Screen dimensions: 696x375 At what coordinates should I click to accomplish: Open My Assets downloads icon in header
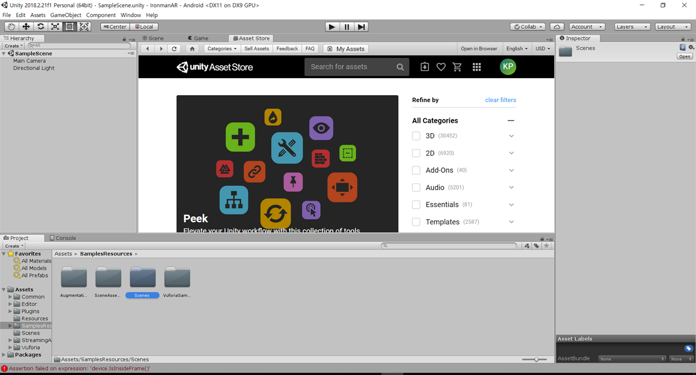pyautogui.click(x=425, y=67)
